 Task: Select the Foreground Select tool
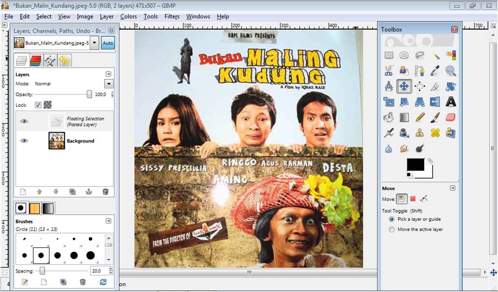404,71
